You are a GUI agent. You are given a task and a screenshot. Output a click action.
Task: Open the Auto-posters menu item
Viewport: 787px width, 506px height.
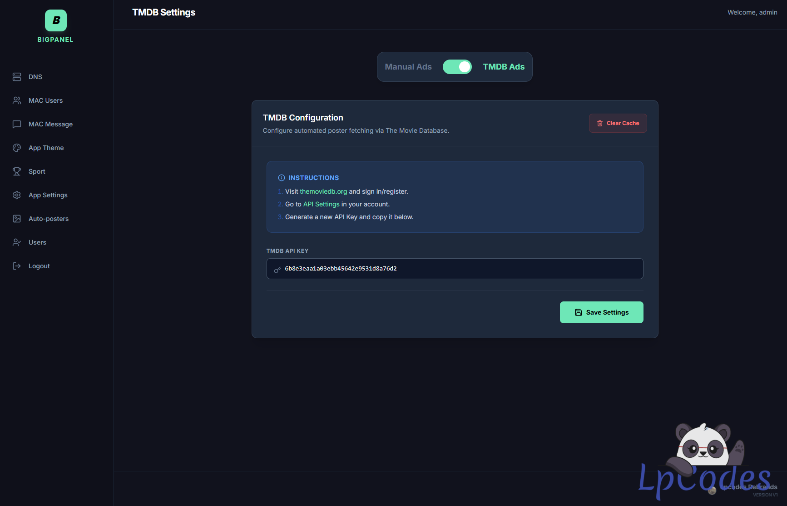pos(49,219)
